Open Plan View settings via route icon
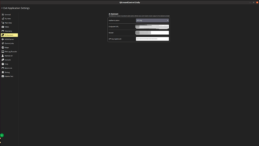The image size is (259, 146). [3, 23]
